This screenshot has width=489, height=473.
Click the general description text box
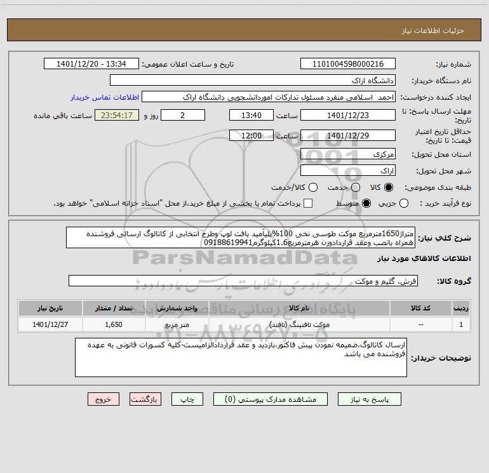click(241, 237)
